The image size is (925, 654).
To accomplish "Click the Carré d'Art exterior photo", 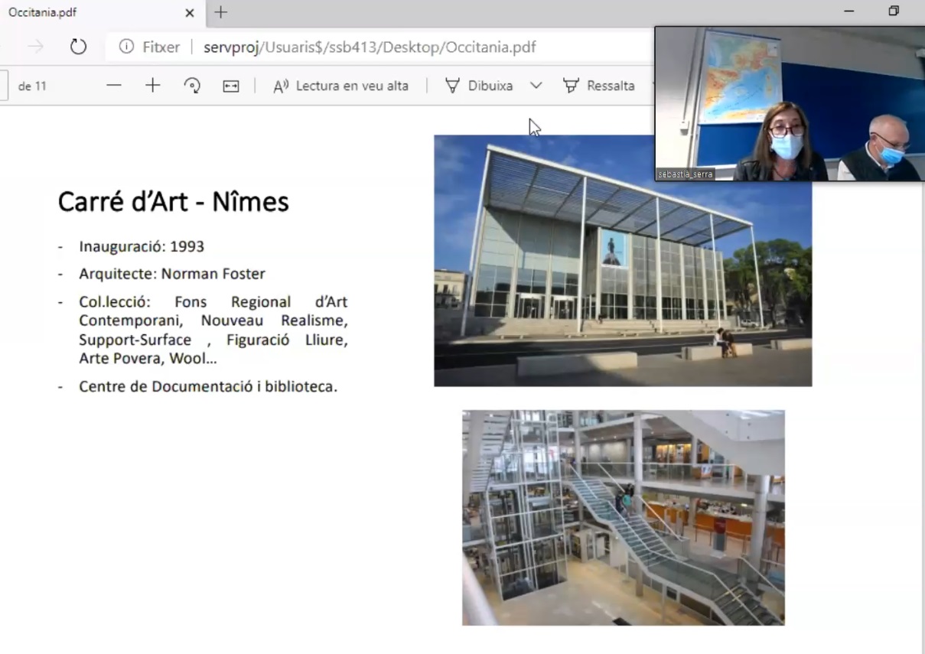I will coord(623,261).
